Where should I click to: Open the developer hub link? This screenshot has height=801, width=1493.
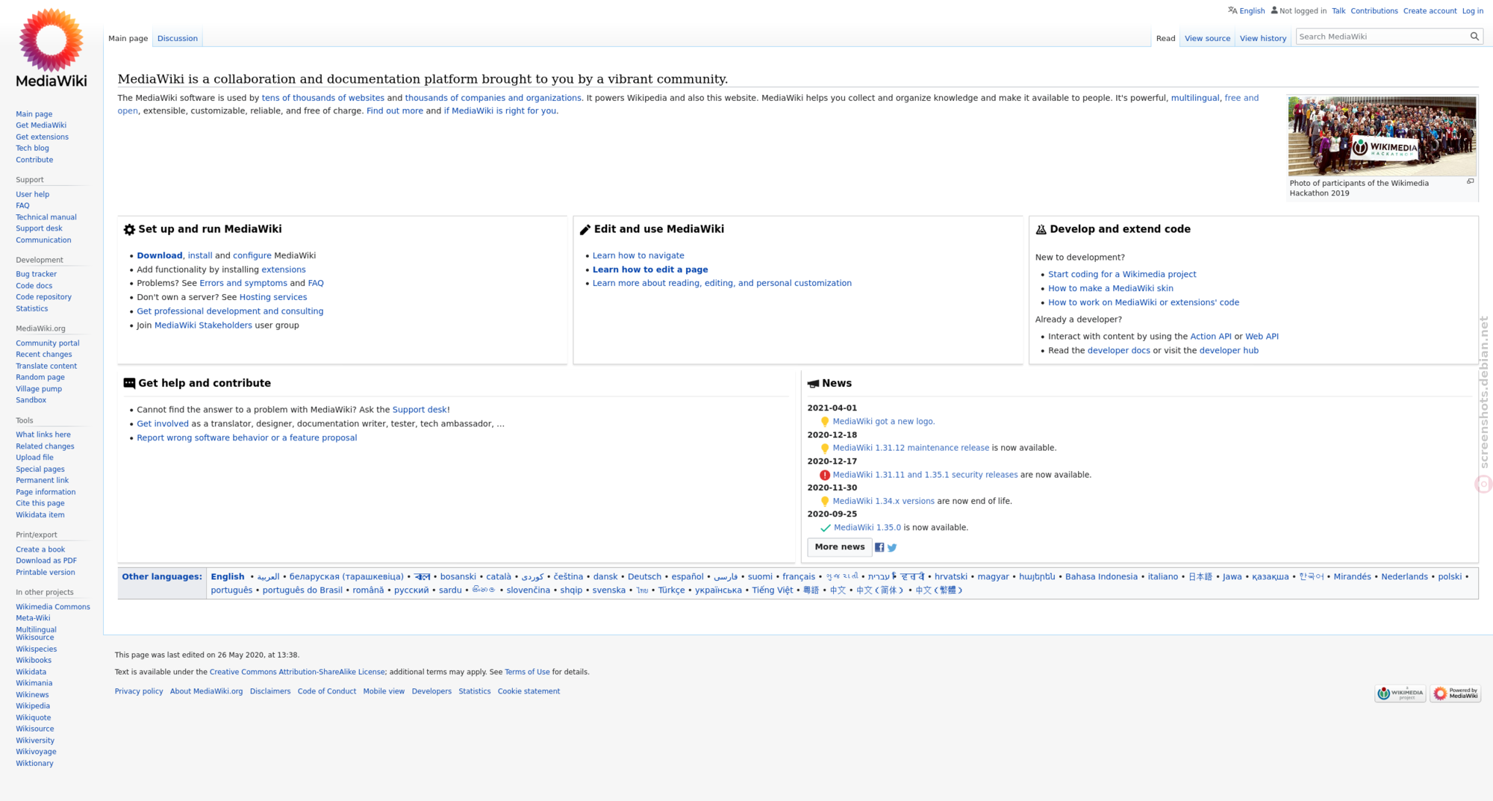(x=1229, y=351)
